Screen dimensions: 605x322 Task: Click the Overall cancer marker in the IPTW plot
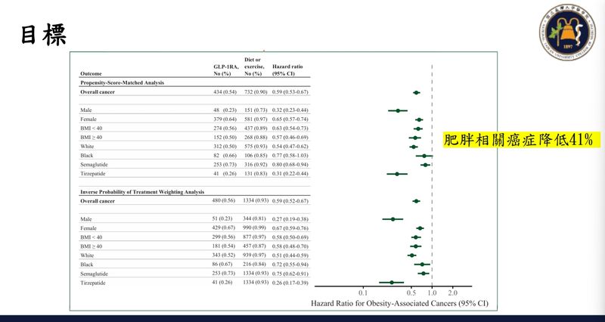(416, 201)
